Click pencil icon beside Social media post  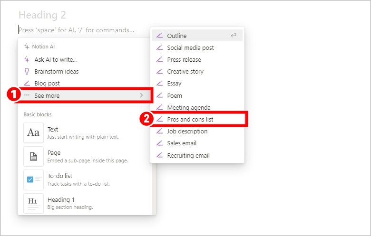[x=159, y=47]
